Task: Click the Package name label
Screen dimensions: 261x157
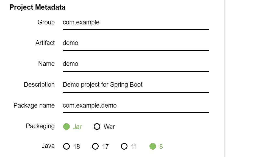Action: click(x=34, y=105)
